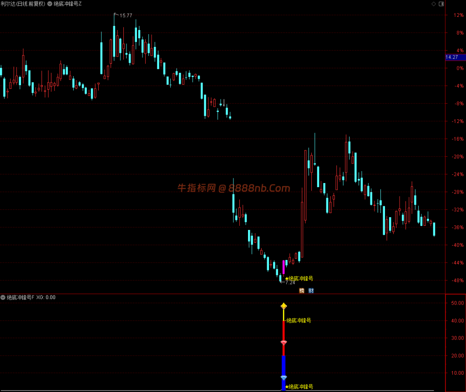This screenshot has width=466, height=392.
Task: Click the 绝底冲锋号 label beside the 40.00 level
Action: click(x=299, y=321)
